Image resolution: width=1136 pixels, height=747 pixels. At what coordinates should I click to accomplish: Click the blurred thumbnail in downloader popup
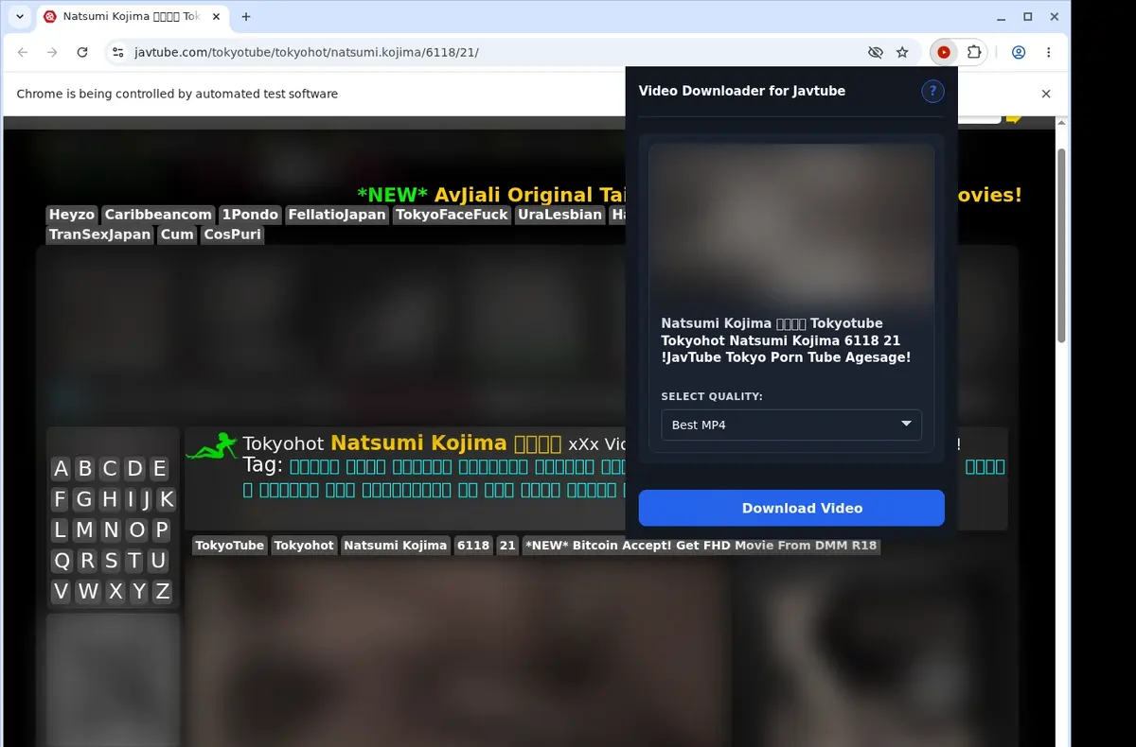pos(791,223)
